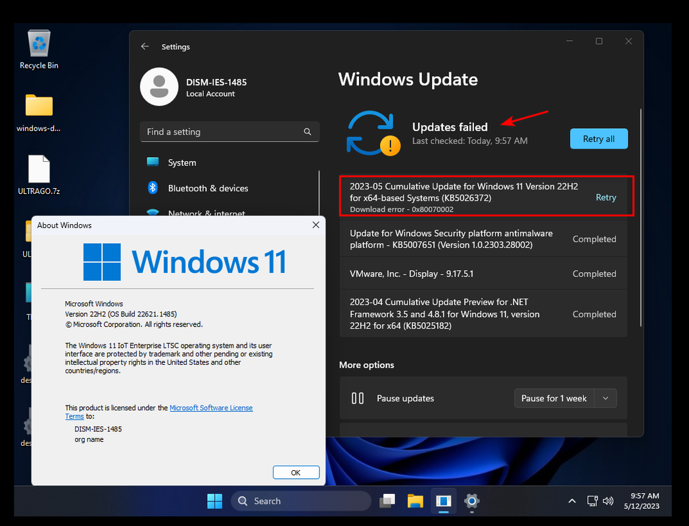Click the Last checked: Today, 9:57 AM text
The height and width of the screenshot is (526, 689).
(469, 141)
